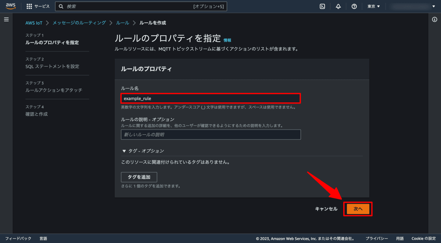Click the ルールのプロパティ panel heading
This screenshot has height=243, width=441.
(x=147, y=69)
